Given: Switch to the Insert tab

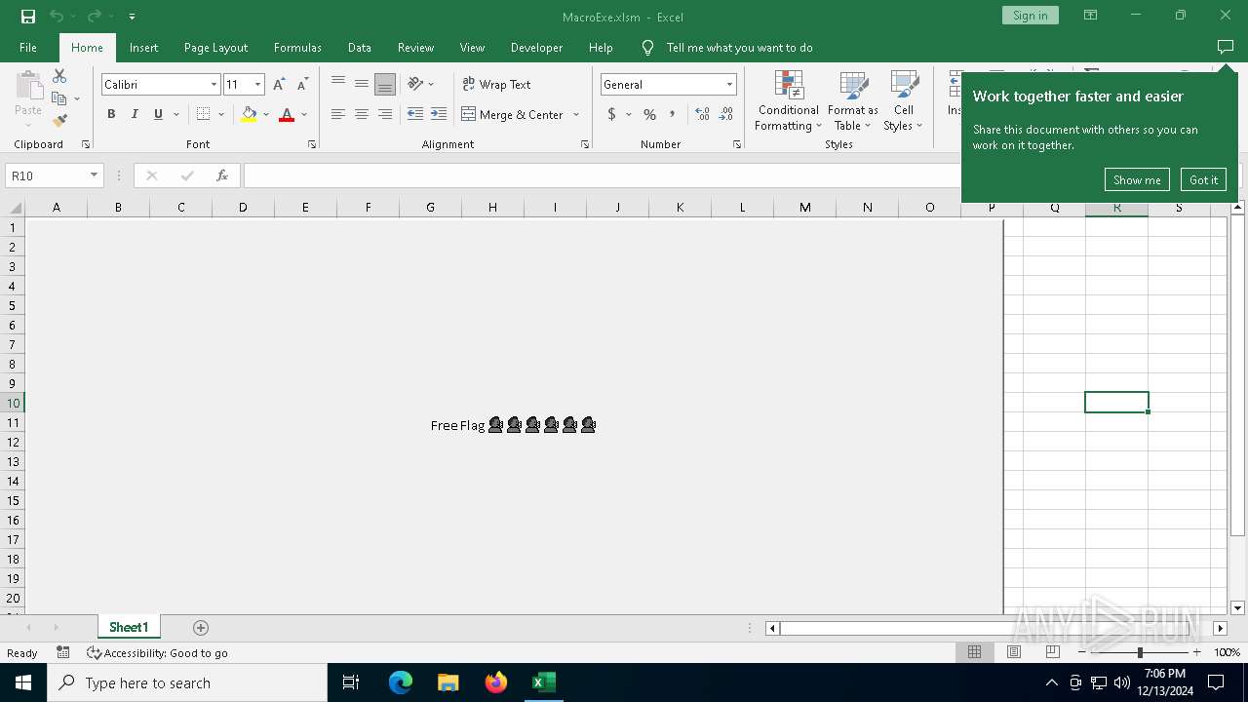Looking at the screenshot, I should (144, 47).
